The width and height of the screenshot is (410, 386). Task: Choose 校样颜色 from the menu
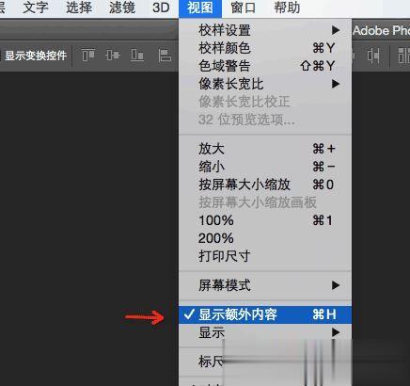tap(265, 48)
